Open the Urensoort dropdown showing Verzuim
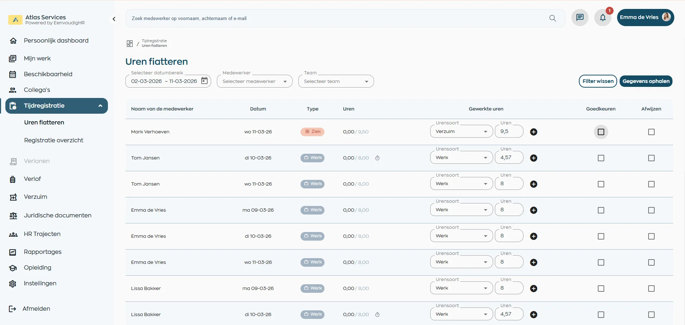 tap(461, 132)
